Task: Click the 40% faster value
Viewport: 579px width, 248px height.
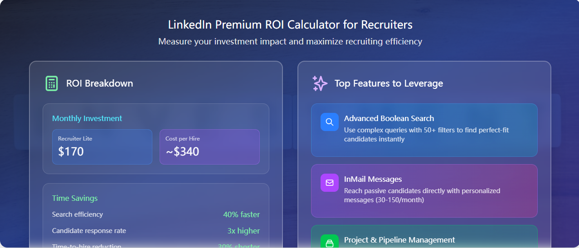Action: pyautogui.click(x=241, y=214)
